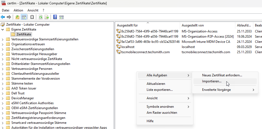Click Aktualisieren in context menu

coord(165,84)
